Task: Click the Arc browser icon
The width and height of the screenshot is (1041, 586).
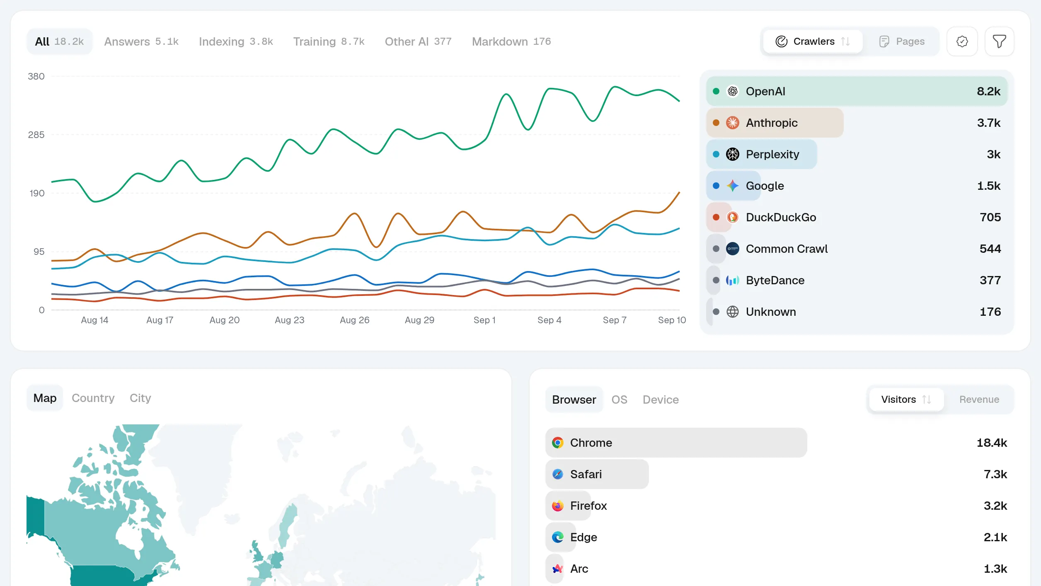Action: pos(557,569)
